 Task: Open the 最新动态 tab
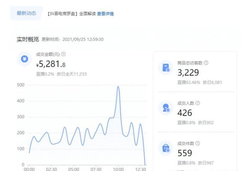click(x=26, y=13)
